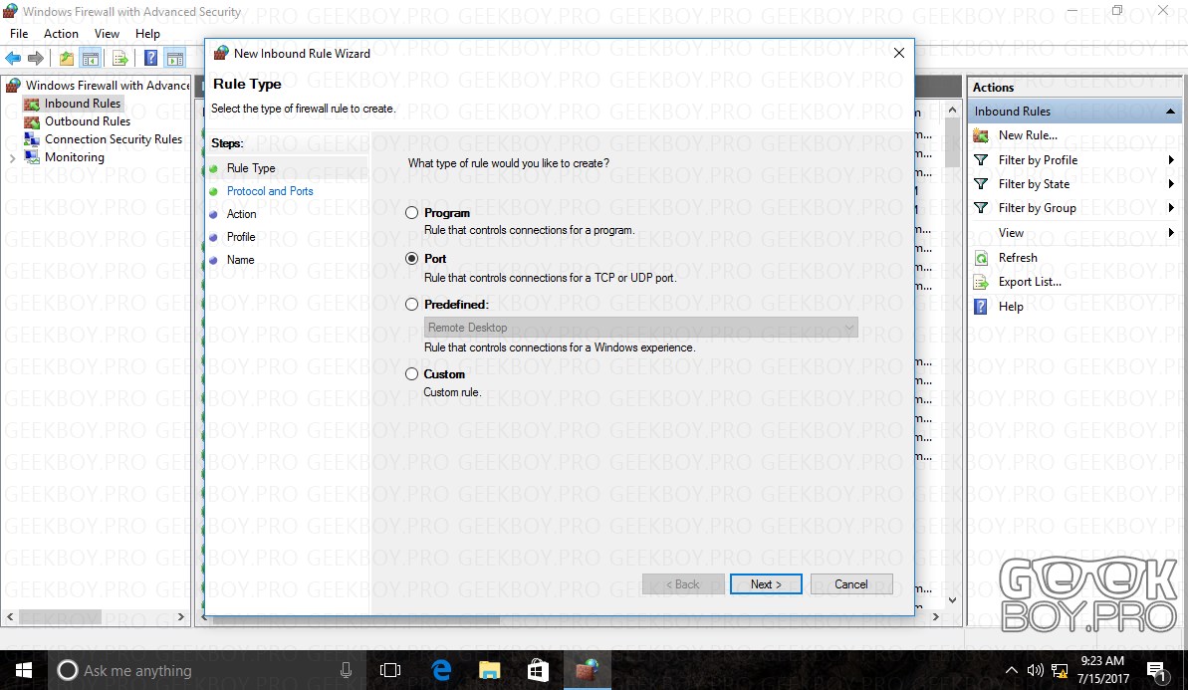Expand the Monitoring tree node
The image size is (1188, 690).
[12, 157]
